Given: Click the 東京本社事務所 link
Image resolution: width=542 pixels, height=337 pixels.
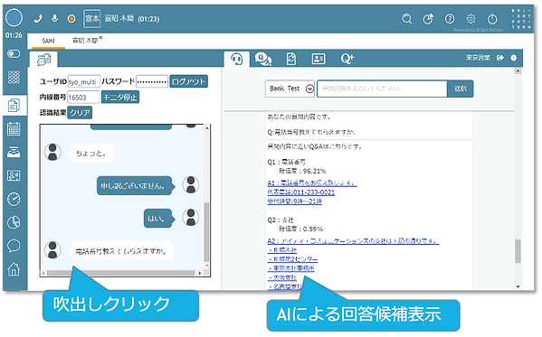Looking at the screenshot, I should click(291, 268).
